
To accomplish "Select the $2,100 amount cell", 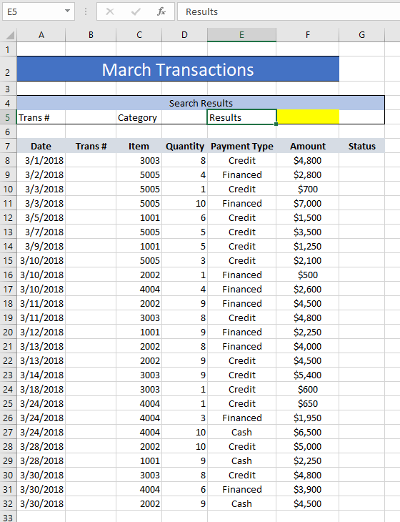I will pyautogui.click(x=308, y=261).
